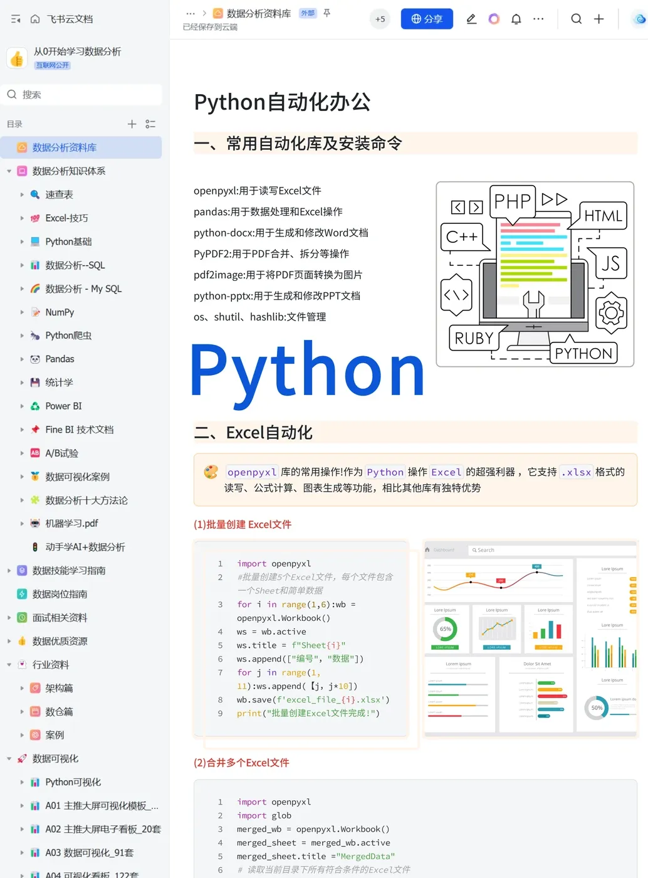
Task: Open search with the magnifier icon in the top bar
Action: 577,19
